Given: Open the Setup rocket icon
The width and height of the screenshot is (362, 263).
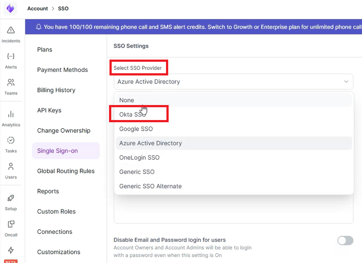Looking at the screenshot, I should (x=11, y=198).
